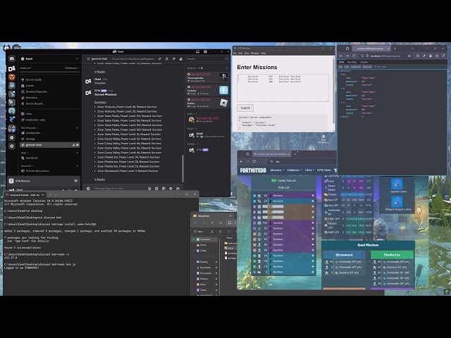Open the View menu in STW Missions window
This screenshot has height=338, width=451.
(x=247, y=54)
